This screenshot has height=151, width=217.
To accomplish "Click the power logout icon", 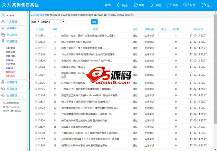I will 204,5.
